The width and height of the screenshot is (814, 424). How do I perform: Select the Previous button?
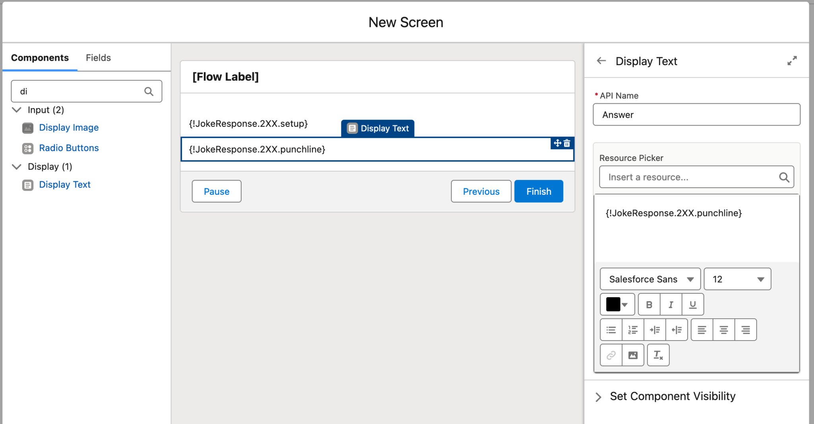click(x=481, y=191)
